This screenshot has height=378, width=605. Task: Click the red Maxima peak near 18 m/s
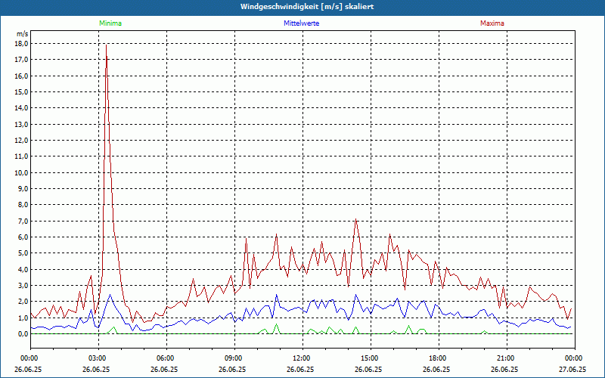coord(106,45)
